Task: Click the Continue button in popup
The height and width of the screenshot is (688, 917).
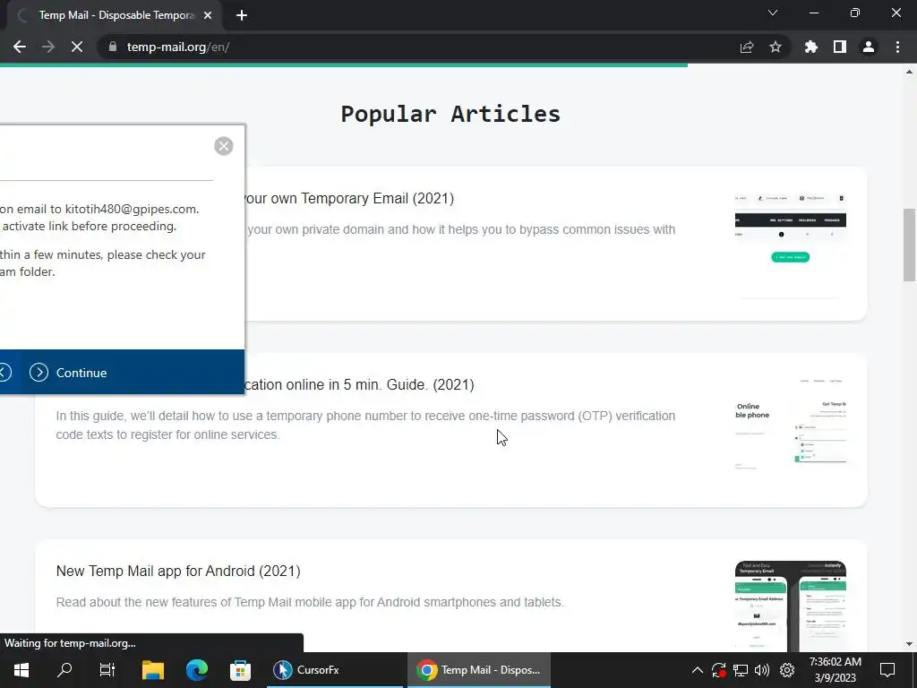Action: coord(81,373)
